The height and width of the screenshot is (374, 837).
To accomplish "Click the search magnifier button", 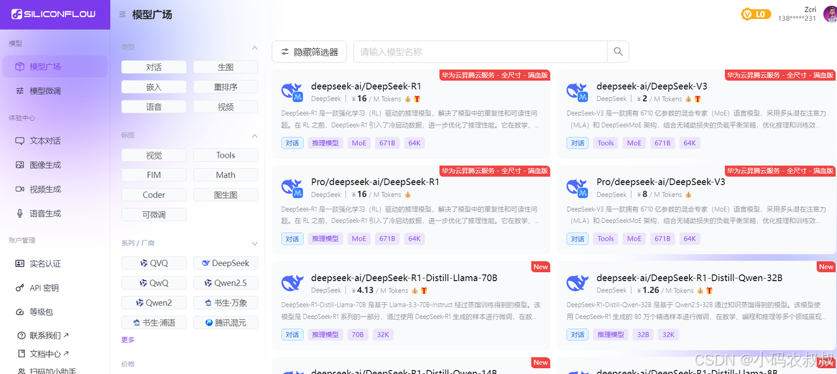I will pyautogui.click(x=618, y=52).
